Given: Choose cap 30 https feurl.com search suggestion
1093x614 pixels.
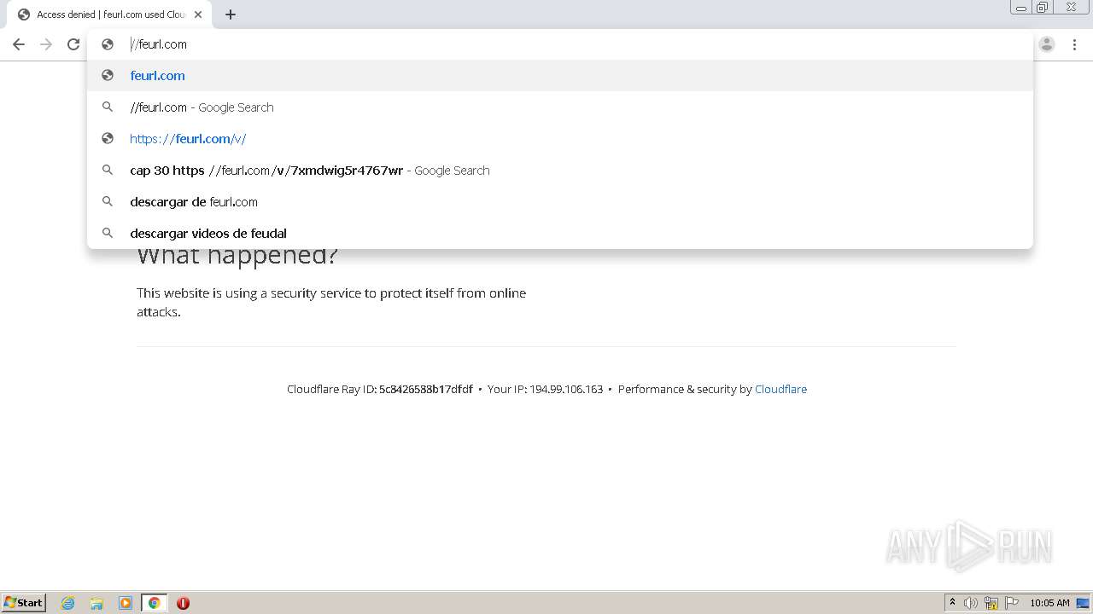Looking at the screenshot, I should [x=559, y=170].
